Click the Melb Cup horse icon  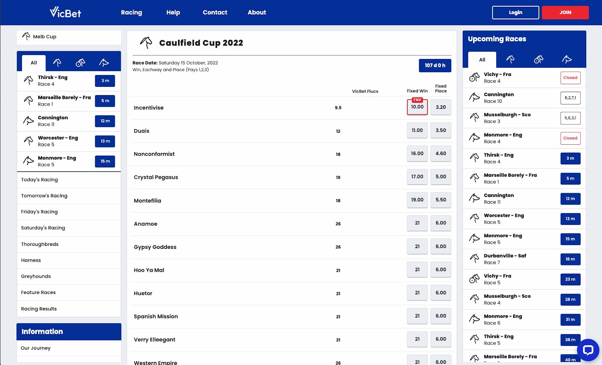pos(26,36)
